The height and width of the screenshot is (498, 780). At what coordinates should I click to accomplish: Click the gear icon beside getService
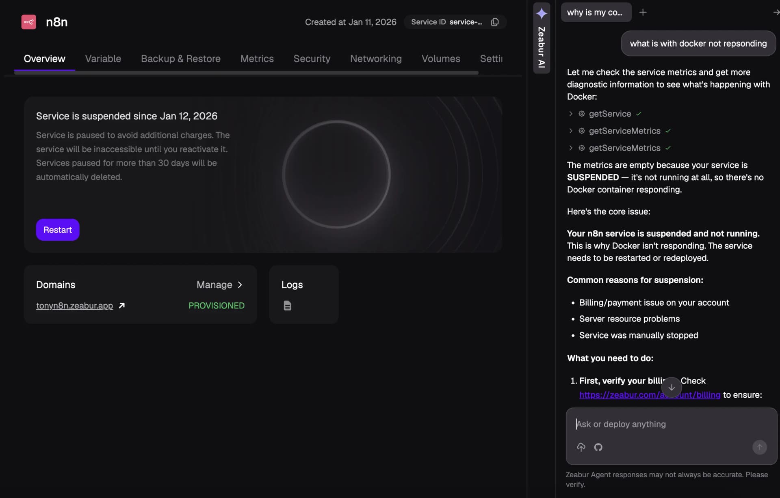582,114
